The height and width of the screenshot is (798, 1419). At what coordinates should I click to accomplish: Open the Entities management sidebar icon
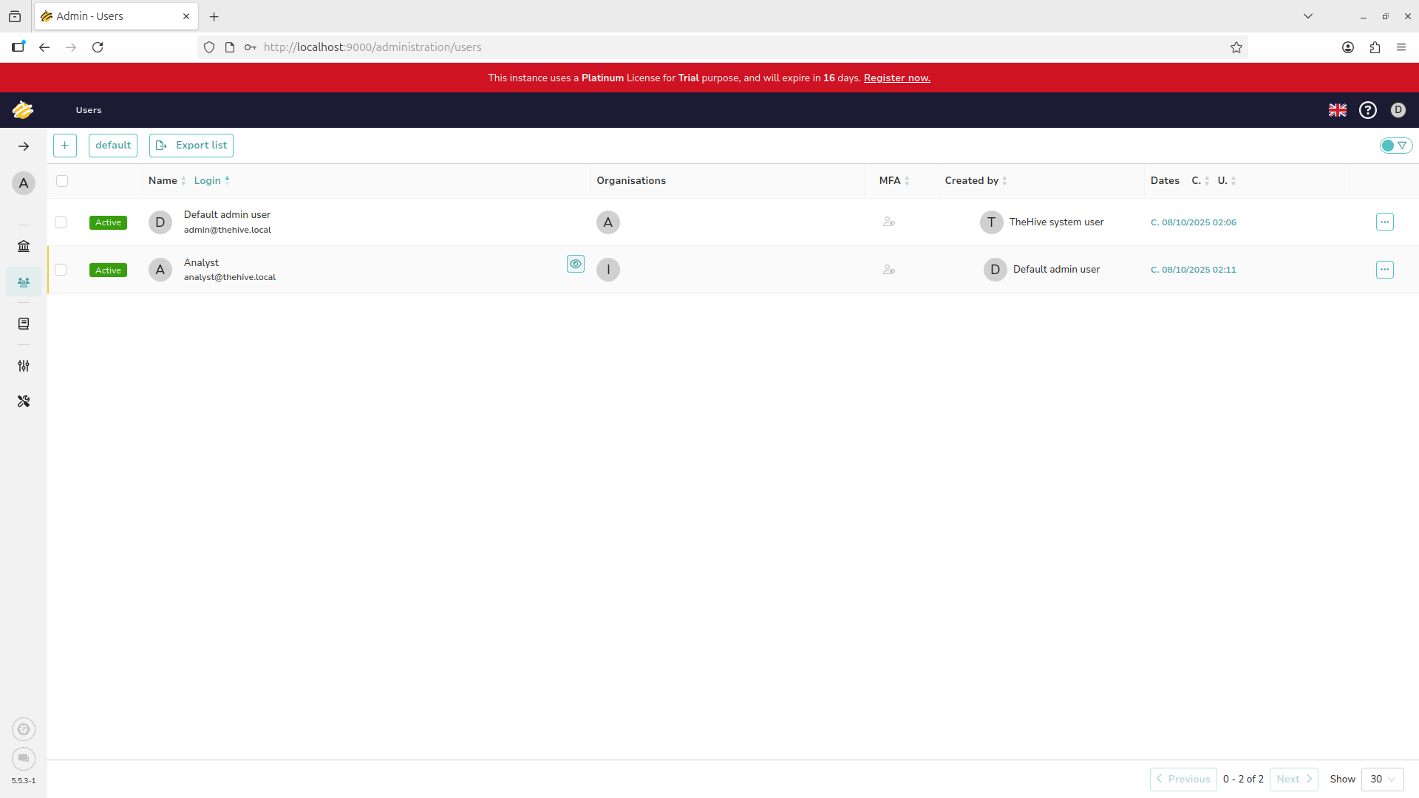[x=24, y=324]
